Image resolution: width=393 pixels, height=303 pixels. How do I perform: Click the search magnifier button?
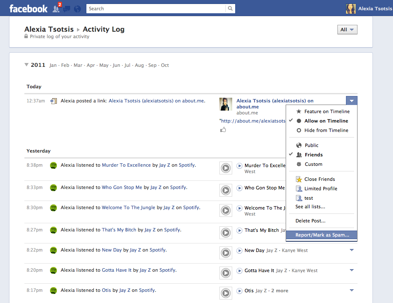(230, 9)
